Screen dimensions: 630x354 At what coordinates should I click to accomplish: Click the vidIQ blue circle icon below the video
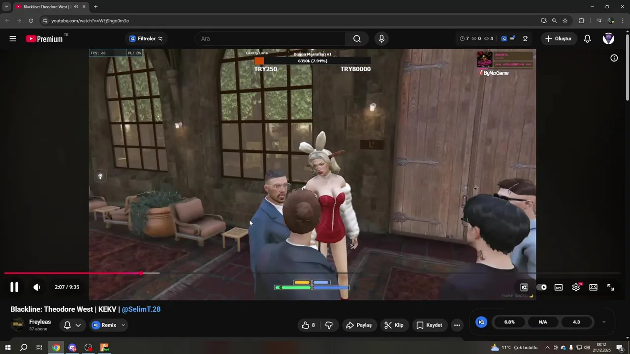(481, 322)
